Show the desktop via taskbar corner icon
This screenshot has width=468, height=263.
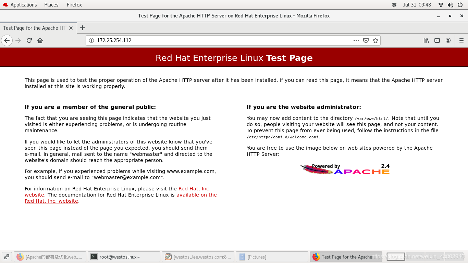(7, 257)
